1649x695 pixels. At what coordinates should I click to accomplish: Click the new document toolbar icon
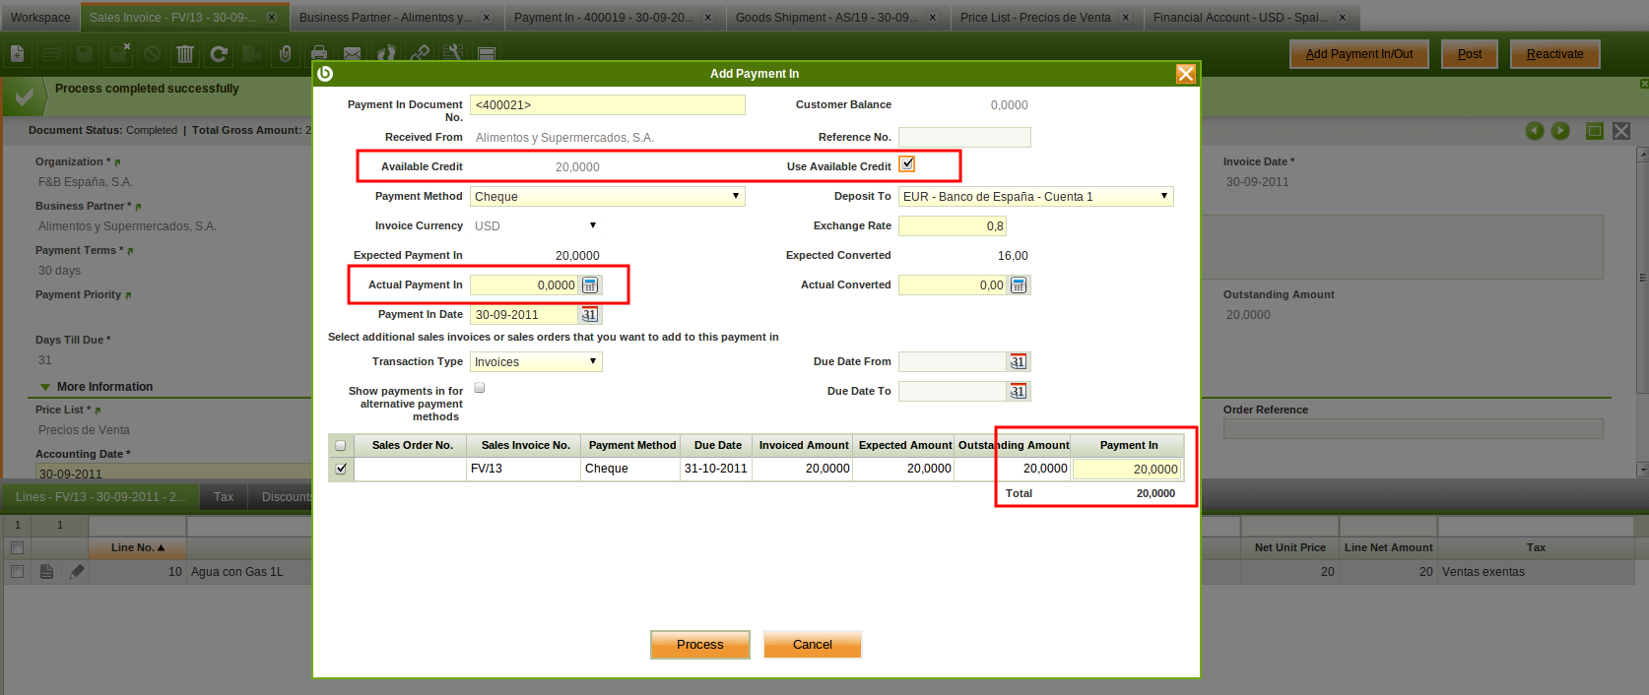18,54
